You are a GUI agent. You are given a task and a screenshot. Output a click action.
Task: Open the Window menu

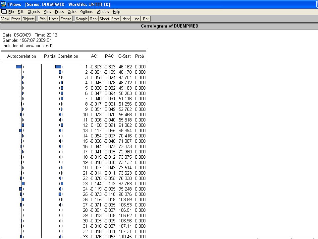(x=103, y=12)
